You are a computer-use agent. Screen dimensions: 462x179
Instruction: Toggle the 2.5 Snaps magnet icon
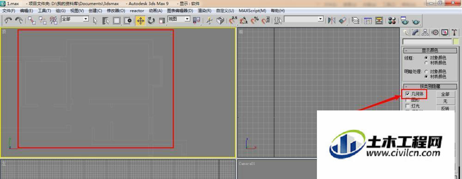coord(233,21)
